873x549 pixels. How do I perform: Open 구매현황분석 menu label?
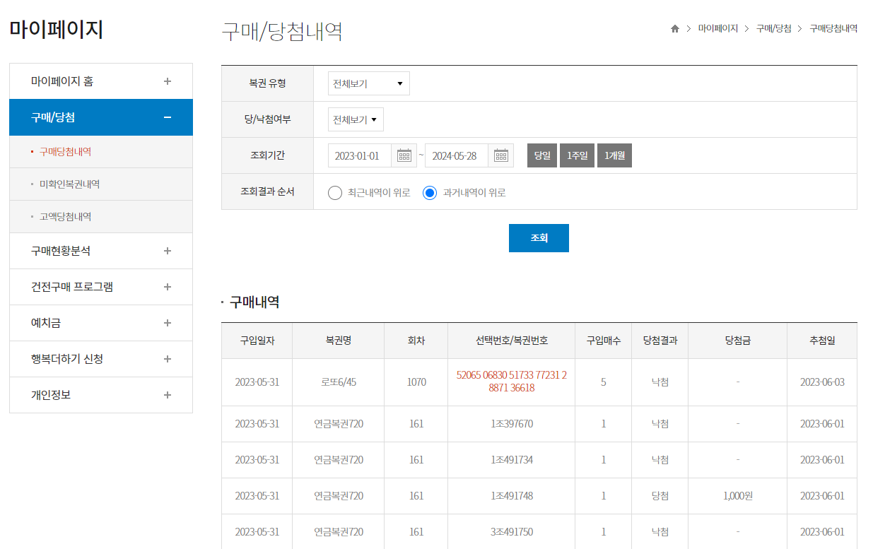tap(61, 251)
